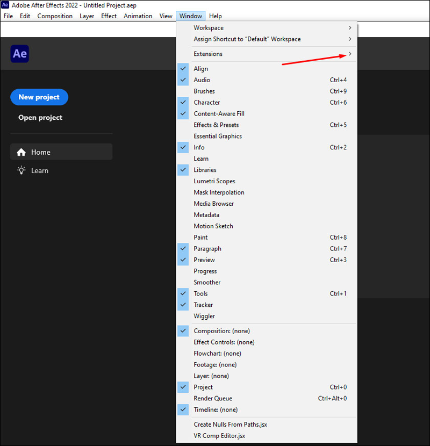Click Open project link
The height and width of the screenshot is (446, 430).
(40, 118)
